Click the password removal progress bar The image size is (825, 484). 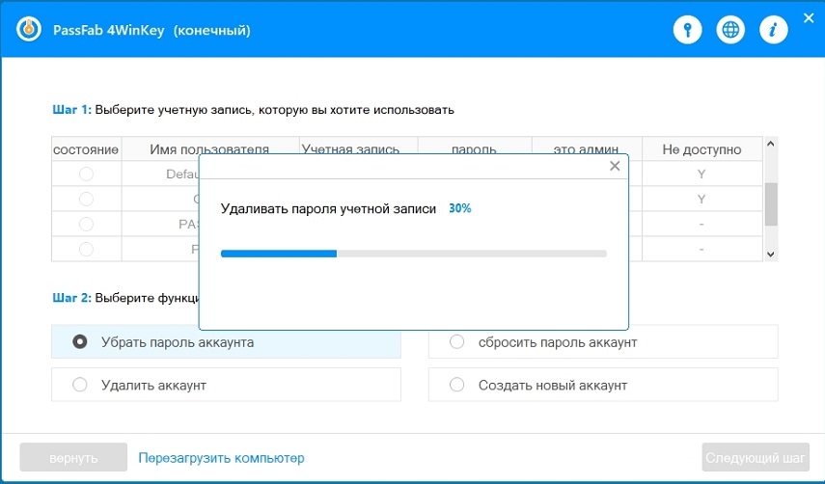pyautogui.click(x=413, y=254)
